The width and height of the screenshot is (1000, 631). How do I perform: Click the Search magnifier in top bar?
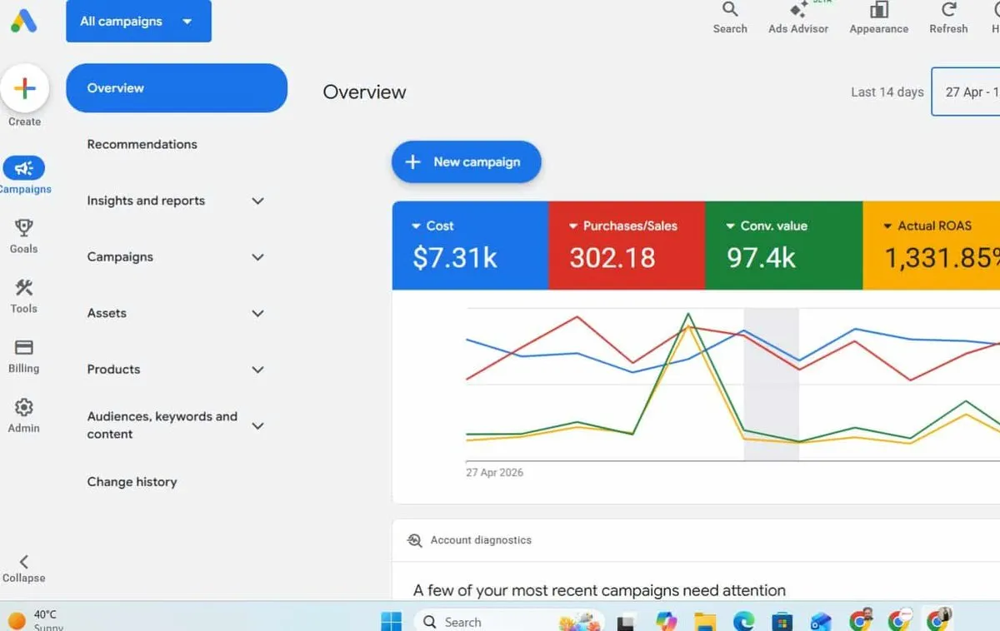pos(730,10)
